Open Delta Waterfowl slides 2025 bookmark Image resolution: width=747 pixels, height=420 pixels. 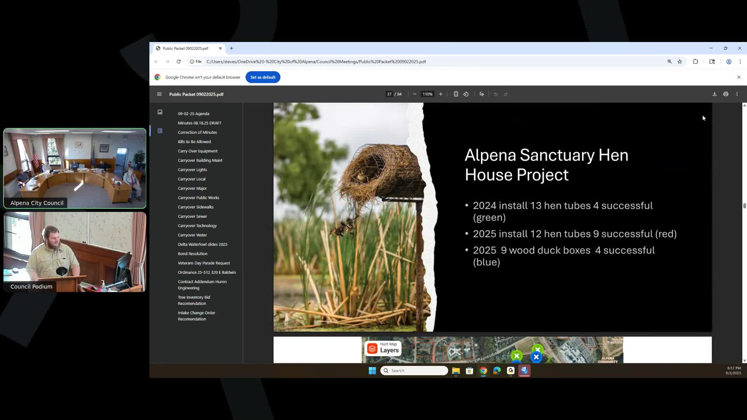pos(202,244)
